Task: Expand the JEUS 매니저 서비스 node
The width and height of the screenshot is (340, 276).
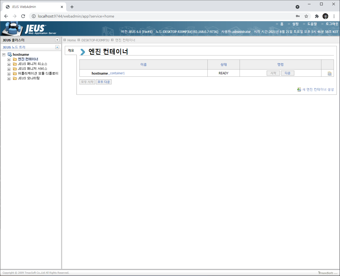Action: (x=9, y=69)
